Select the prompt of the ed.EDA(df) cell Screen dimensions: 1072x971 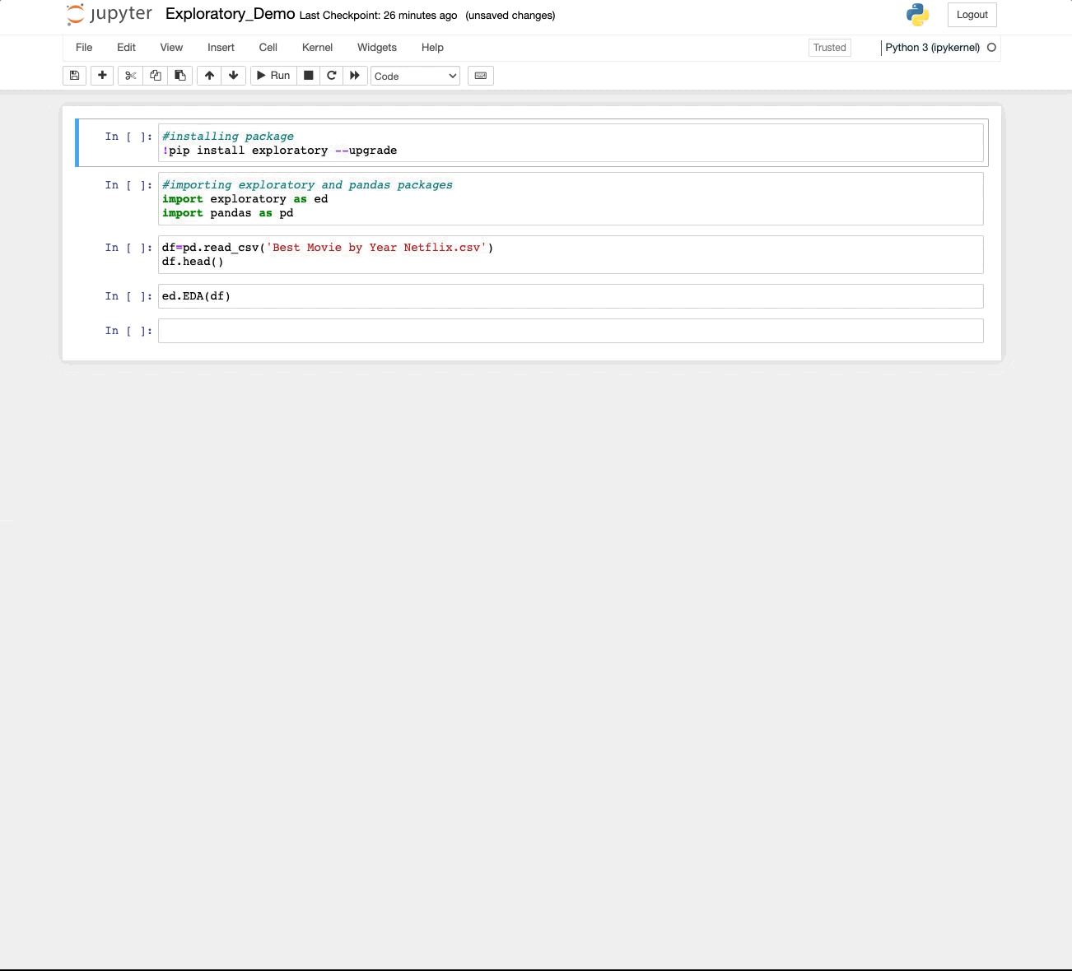pos(128,296)
